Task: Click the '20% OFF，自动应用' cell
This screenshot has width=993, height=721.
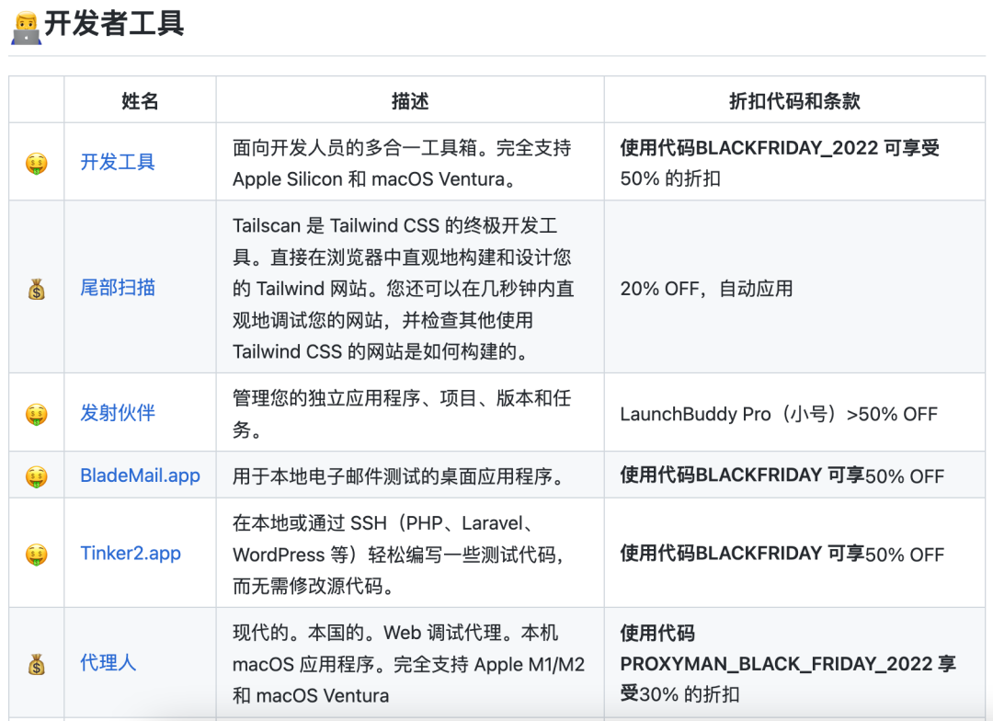Action: [707, 288]
